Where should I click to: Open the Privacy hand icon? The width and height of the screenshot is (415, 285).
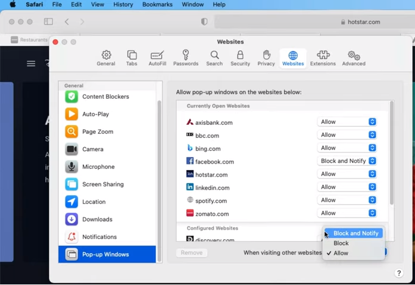[266, 58]
